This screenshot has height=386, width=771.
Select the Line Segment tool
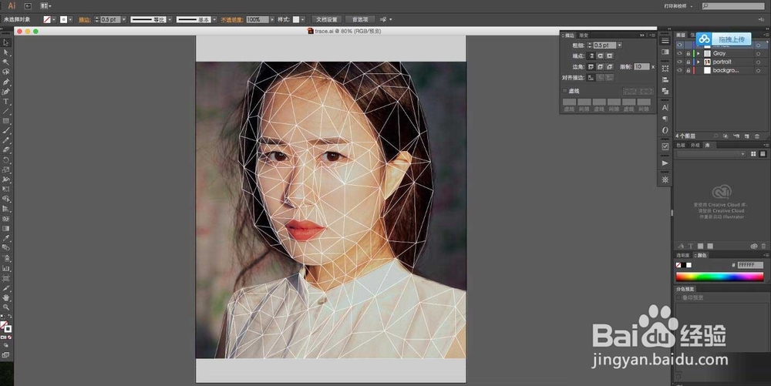click(6, 111)
